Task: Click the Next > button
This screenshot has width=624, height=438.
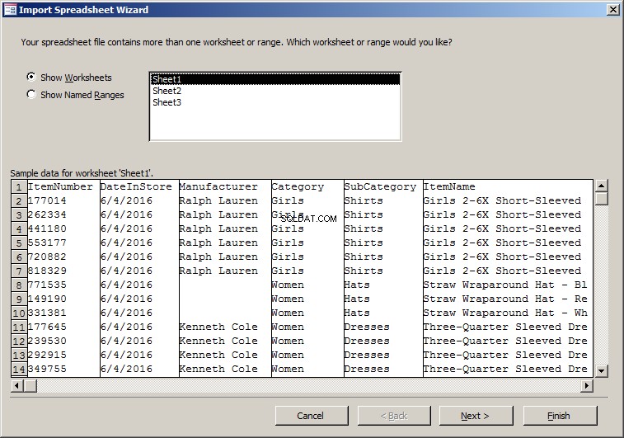Action: tap(476, 416)
